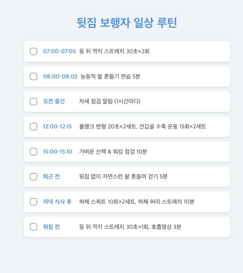Tick the 08:00-08:05 arm swing checkbox
The width and height of the screenshot is (243, 273).
[x=33, y=76]
